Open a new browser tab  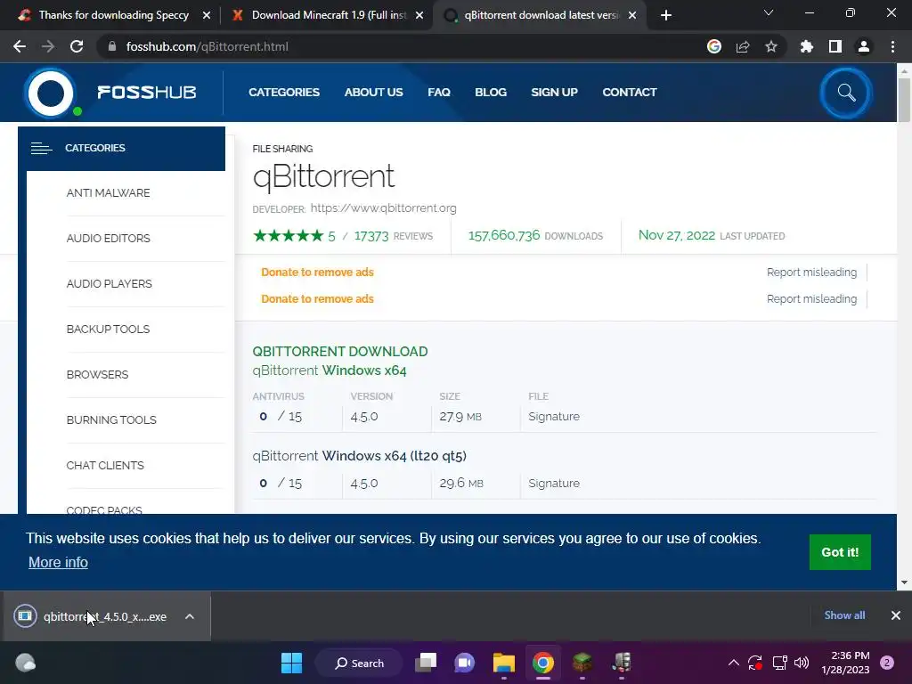666,15
